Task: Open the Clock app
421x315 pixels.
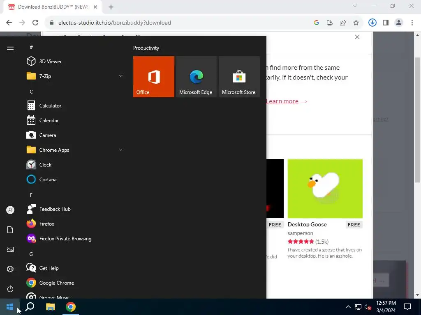Action: click(x=75, y=164)
